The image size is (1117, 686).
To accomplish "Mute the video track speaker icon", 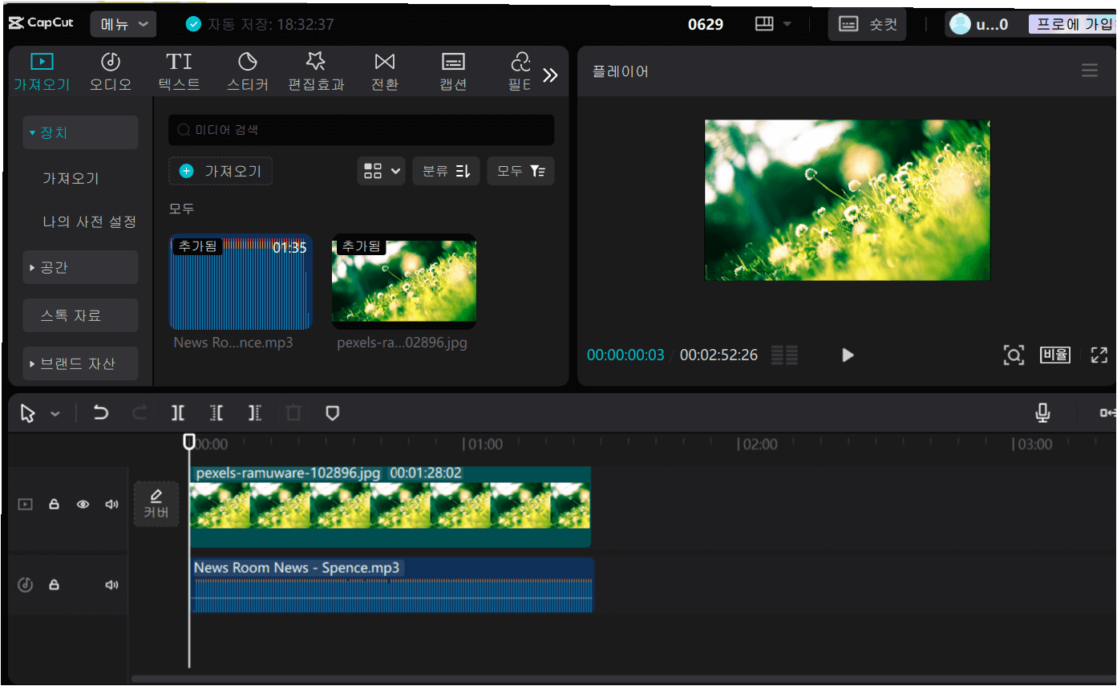I will pos(111,505).
